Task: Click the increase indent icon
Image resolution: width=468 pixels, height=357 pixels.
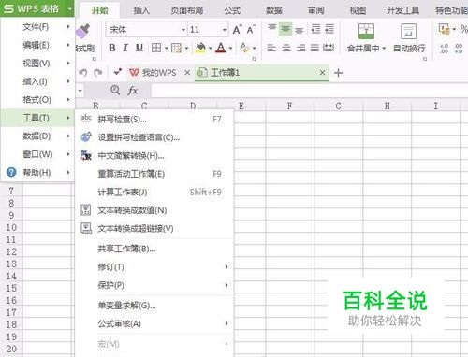Action: click(x=329, y=29)
